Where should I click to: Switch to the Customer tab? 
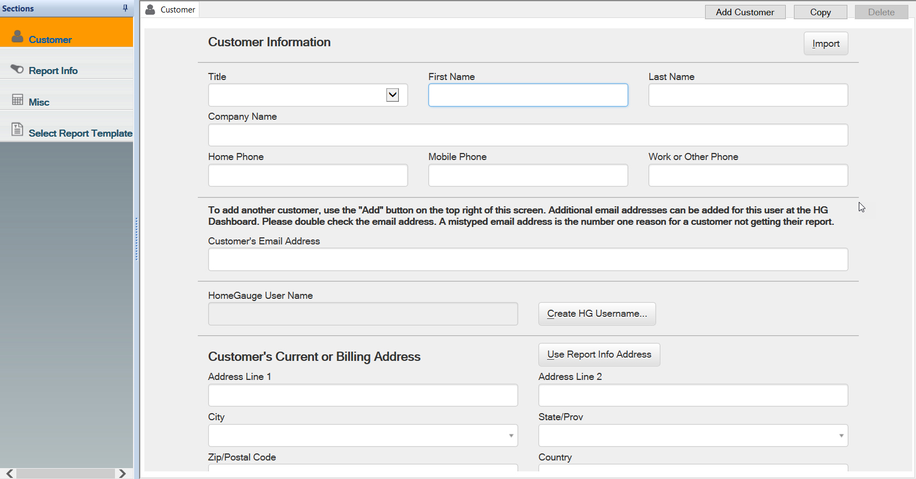coord(177,10)
